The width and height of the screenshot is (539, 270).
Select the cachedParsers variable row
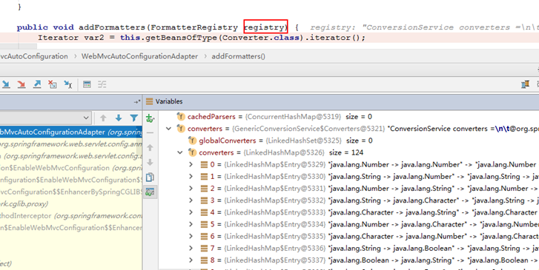coord(349,117)
